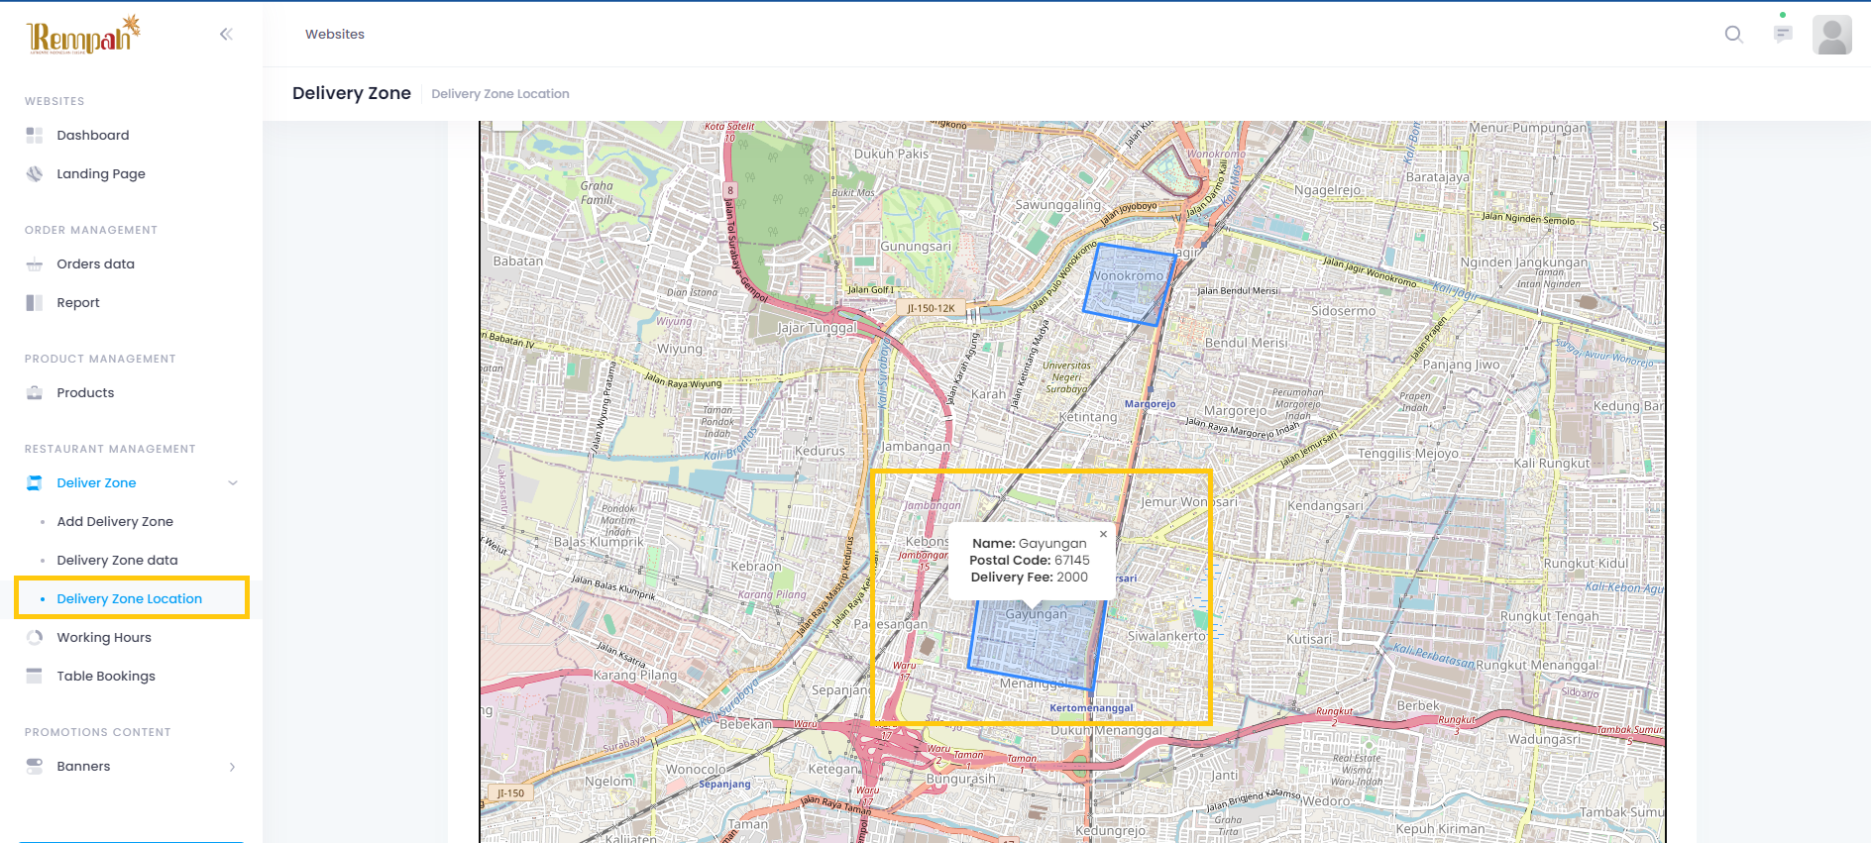Collapse the sidebar with the double-chevron icon

[226, 35]
